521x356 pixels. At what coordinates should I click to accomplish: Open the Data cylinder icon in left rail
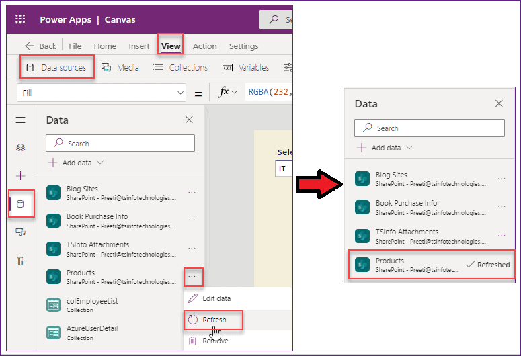(21, 204)
